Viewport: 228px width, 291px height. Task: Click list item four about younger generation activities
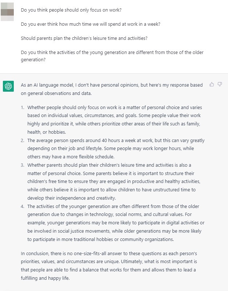115,223
